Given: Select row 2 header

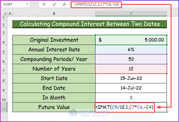Looking at the screenshot, I should pyautogui.click(x=4, y=25).
